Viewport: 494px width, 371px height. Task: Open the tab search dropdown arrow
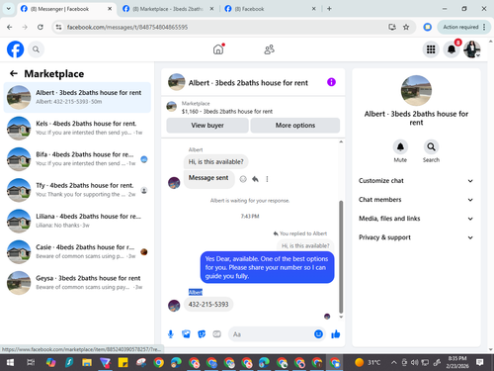tap(9, 9)
